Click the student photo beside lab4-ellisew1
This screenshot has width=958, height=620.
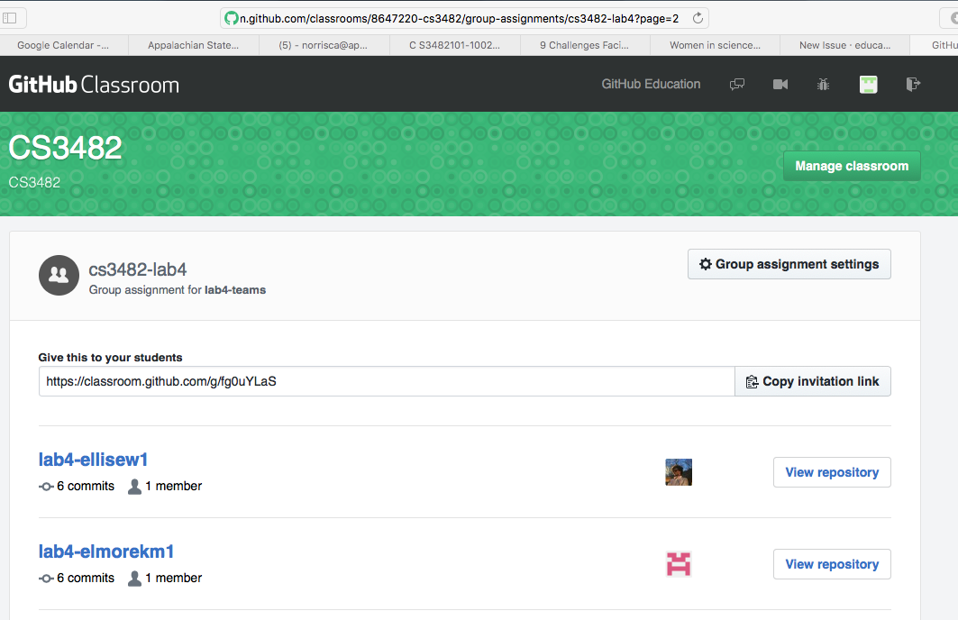[x=679, y=471]
